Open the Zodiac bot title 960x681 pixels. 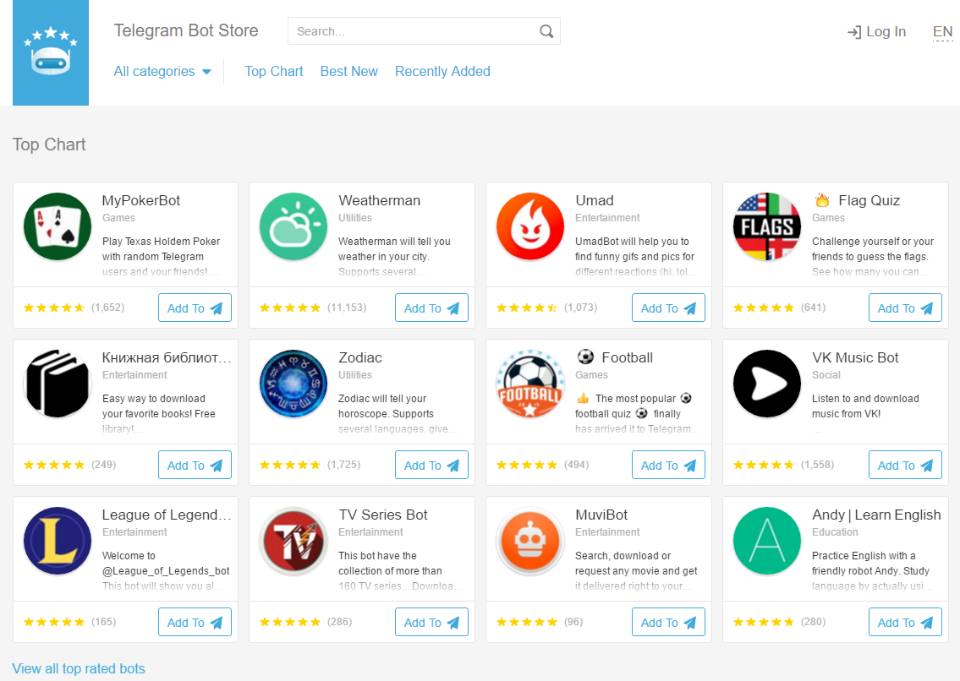(360, 358)
